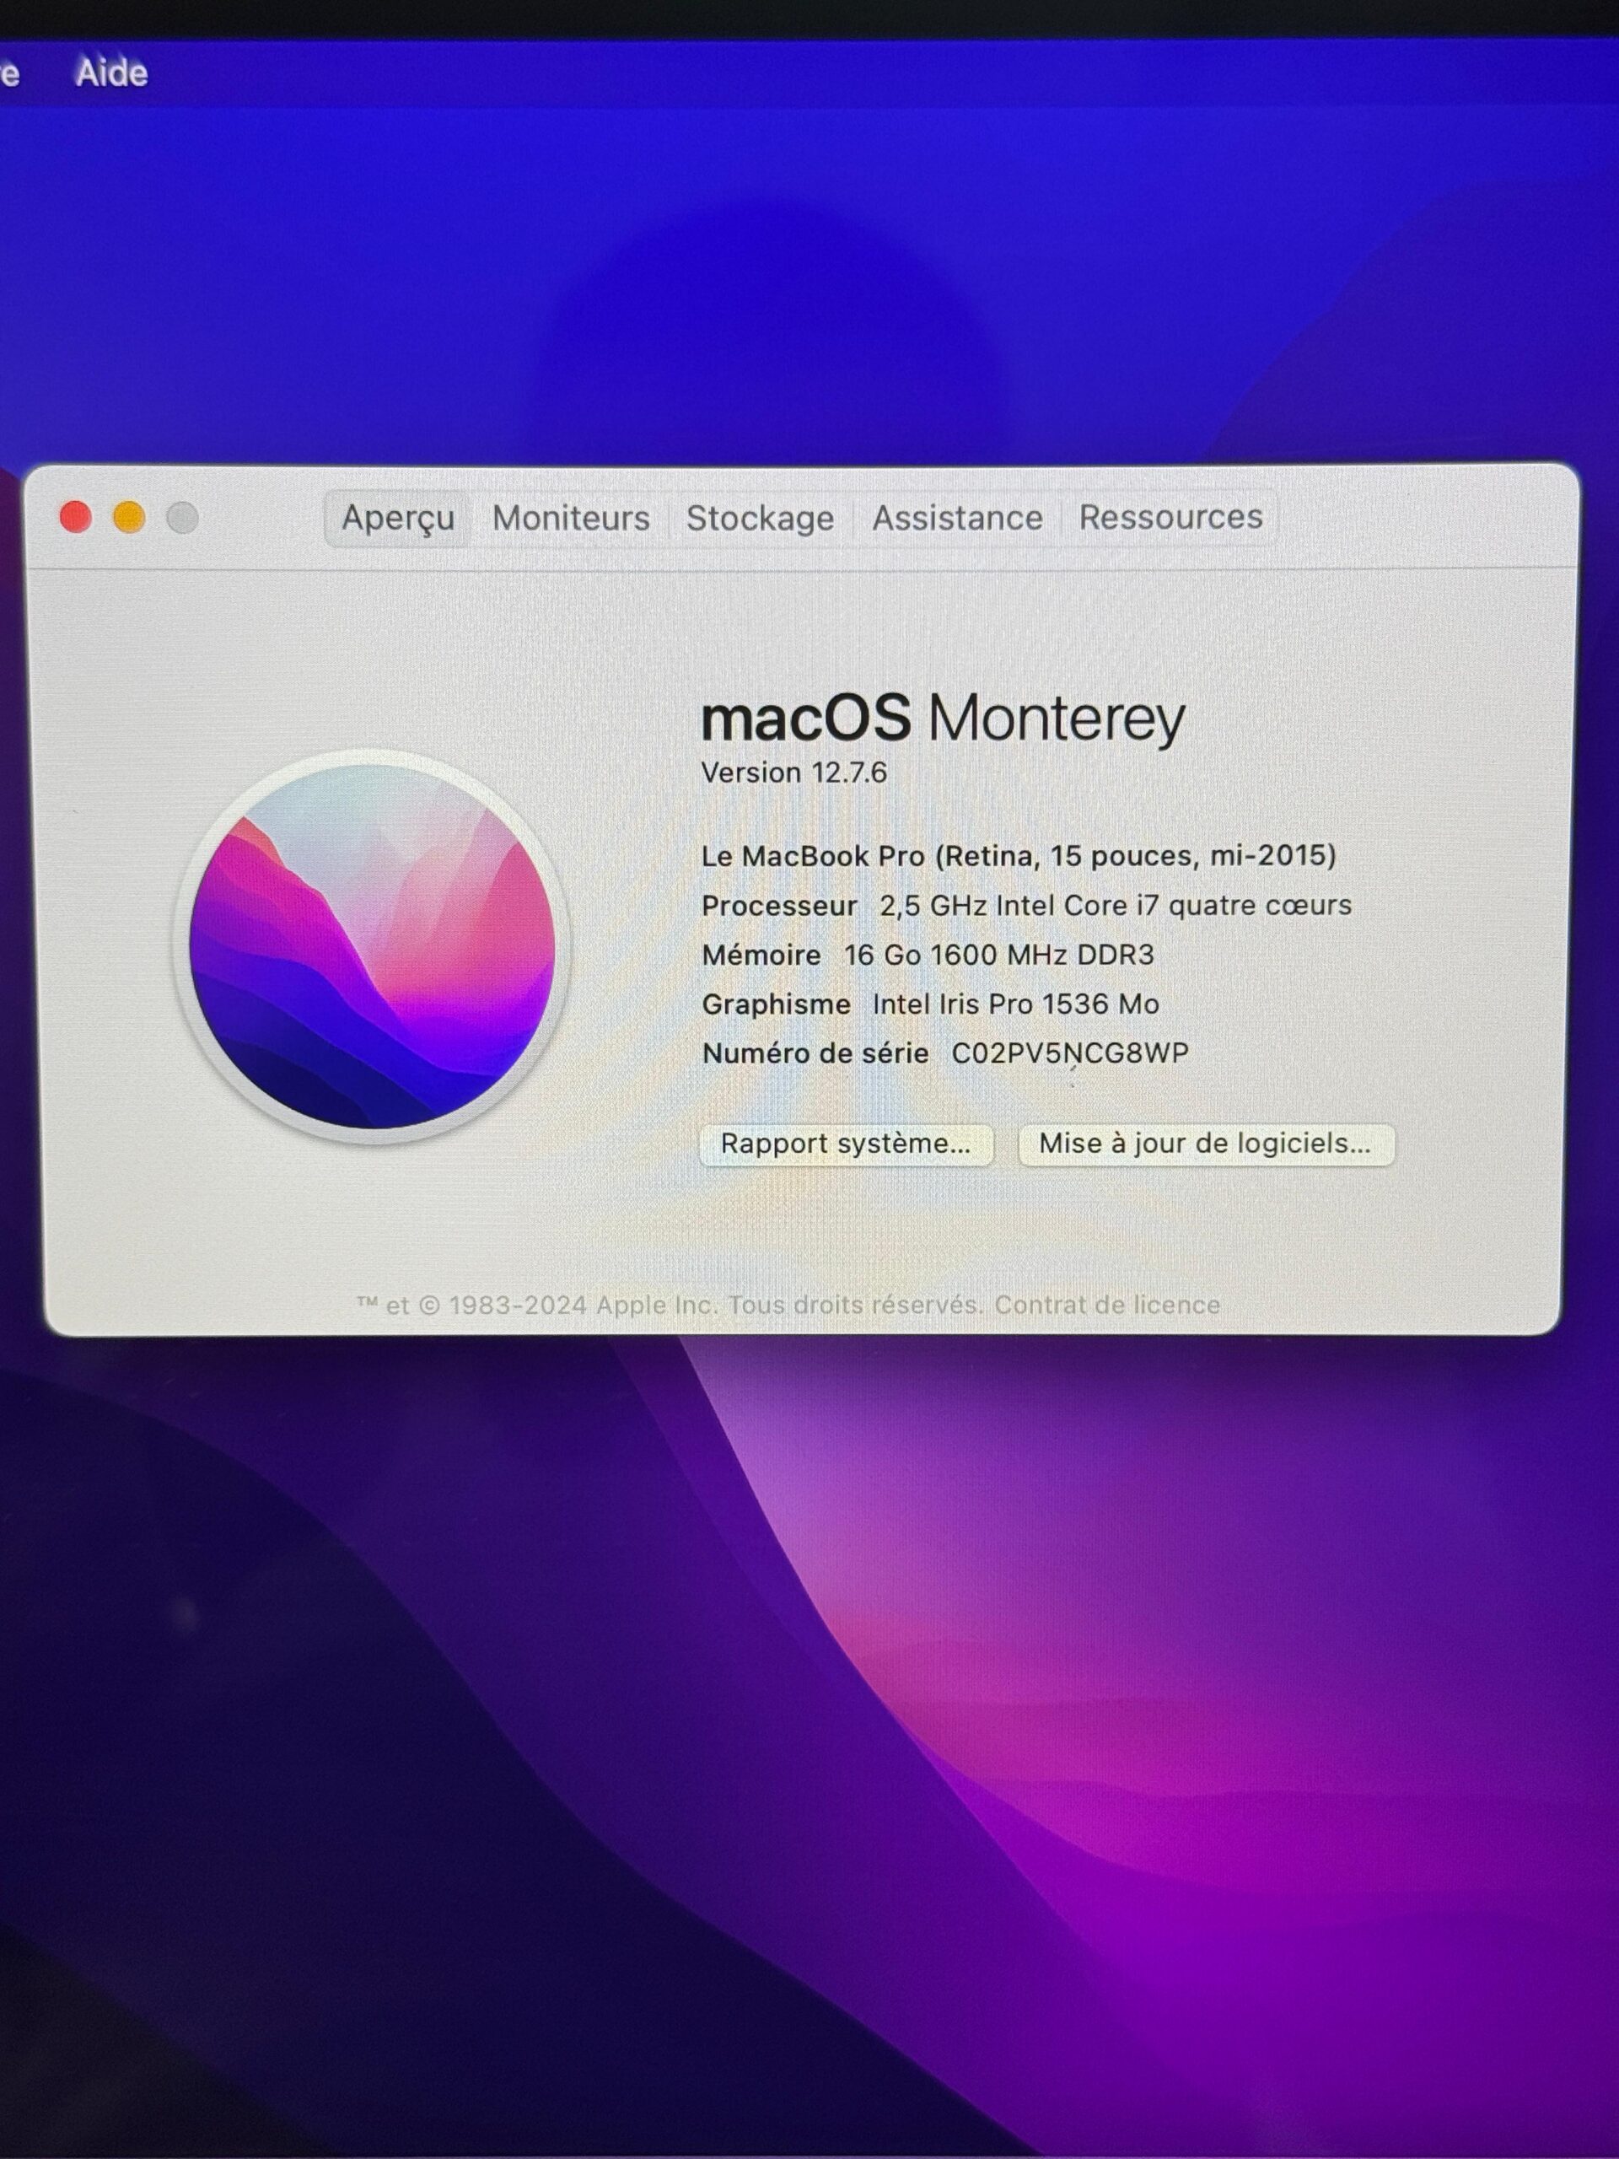The height and width of the screenshot is (2159, 1619).
Task: Click MacBook Pro (Retina, 15 pouces, mi-2015) line
Action: tap(1019, 856)
